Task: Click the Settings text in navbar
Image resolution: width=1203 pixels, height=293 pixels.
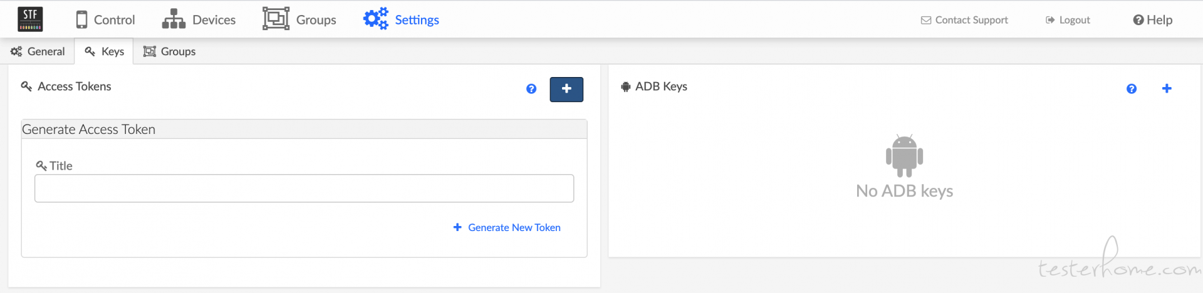Action: pos(417,20)
